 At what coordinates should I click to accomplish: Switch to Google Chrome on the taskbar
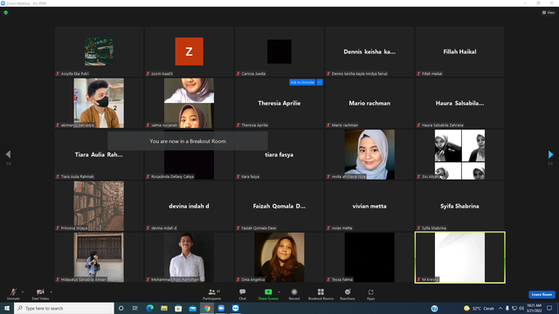point(207,308)
